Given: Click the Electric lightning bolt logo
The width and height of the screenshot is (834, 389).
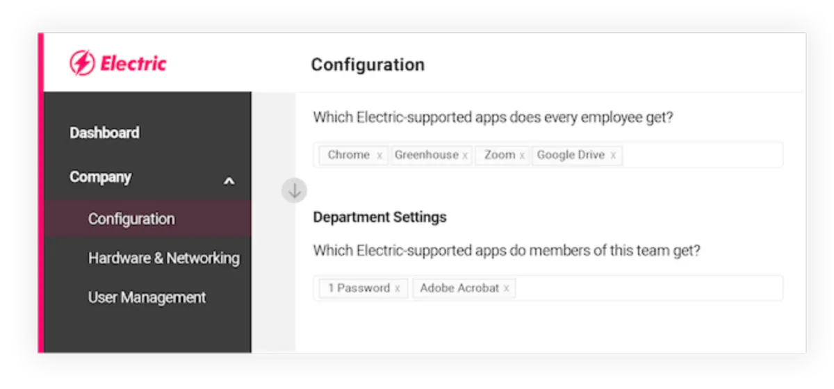Looking at the screenshot, I should (x=82, y=64).
